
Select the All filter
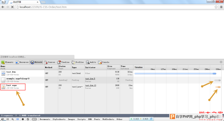(x=34, y=119)
